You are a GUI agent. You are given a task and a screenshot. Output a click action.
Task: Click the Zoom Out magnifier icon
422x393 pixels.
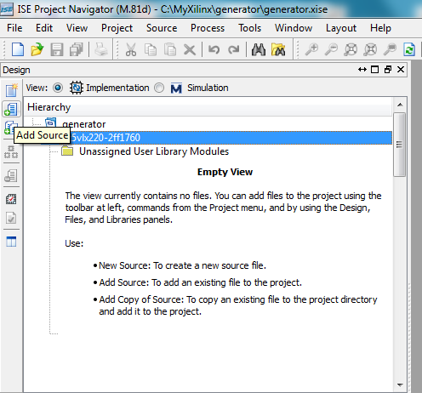(331, 49)
